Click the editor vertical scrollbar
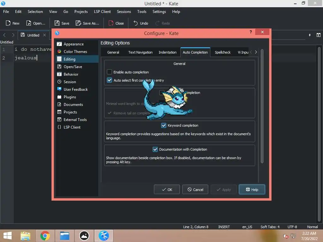Viewport: 323px width, 242px height. [x=319, y=134]
